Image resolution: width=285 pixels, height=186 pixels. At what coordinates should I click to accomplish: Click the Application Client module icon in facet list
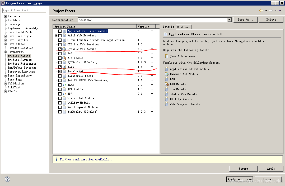coord(64,31)
